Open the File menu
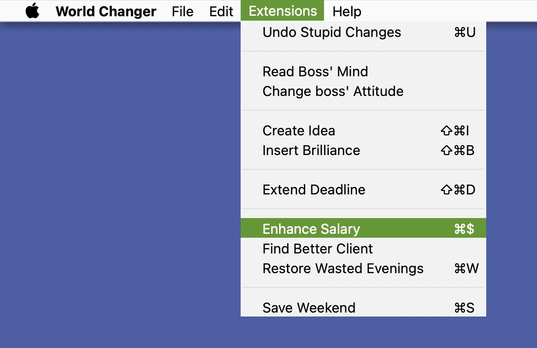The width and height of the screenshot is (537, 348). (x=182, y=11)
